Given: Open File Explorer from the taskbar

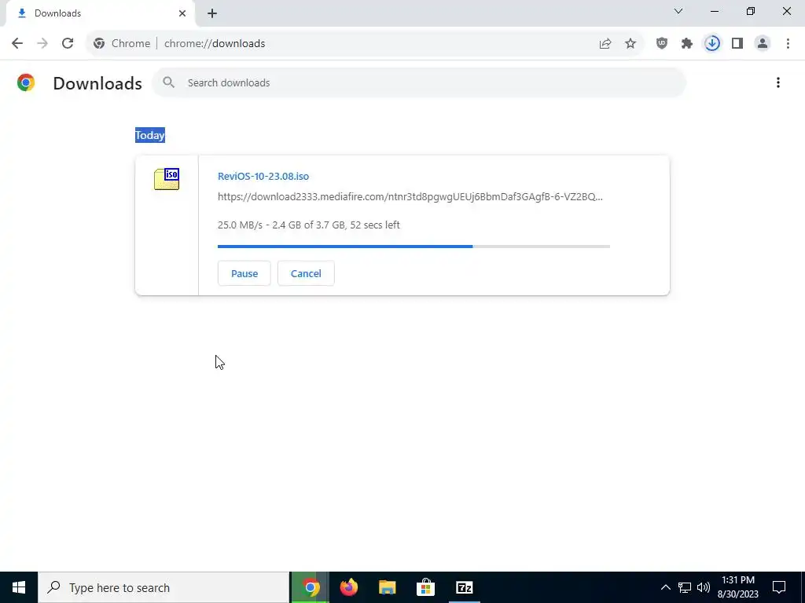Looking at the screenshot, I should click(387, 587).
